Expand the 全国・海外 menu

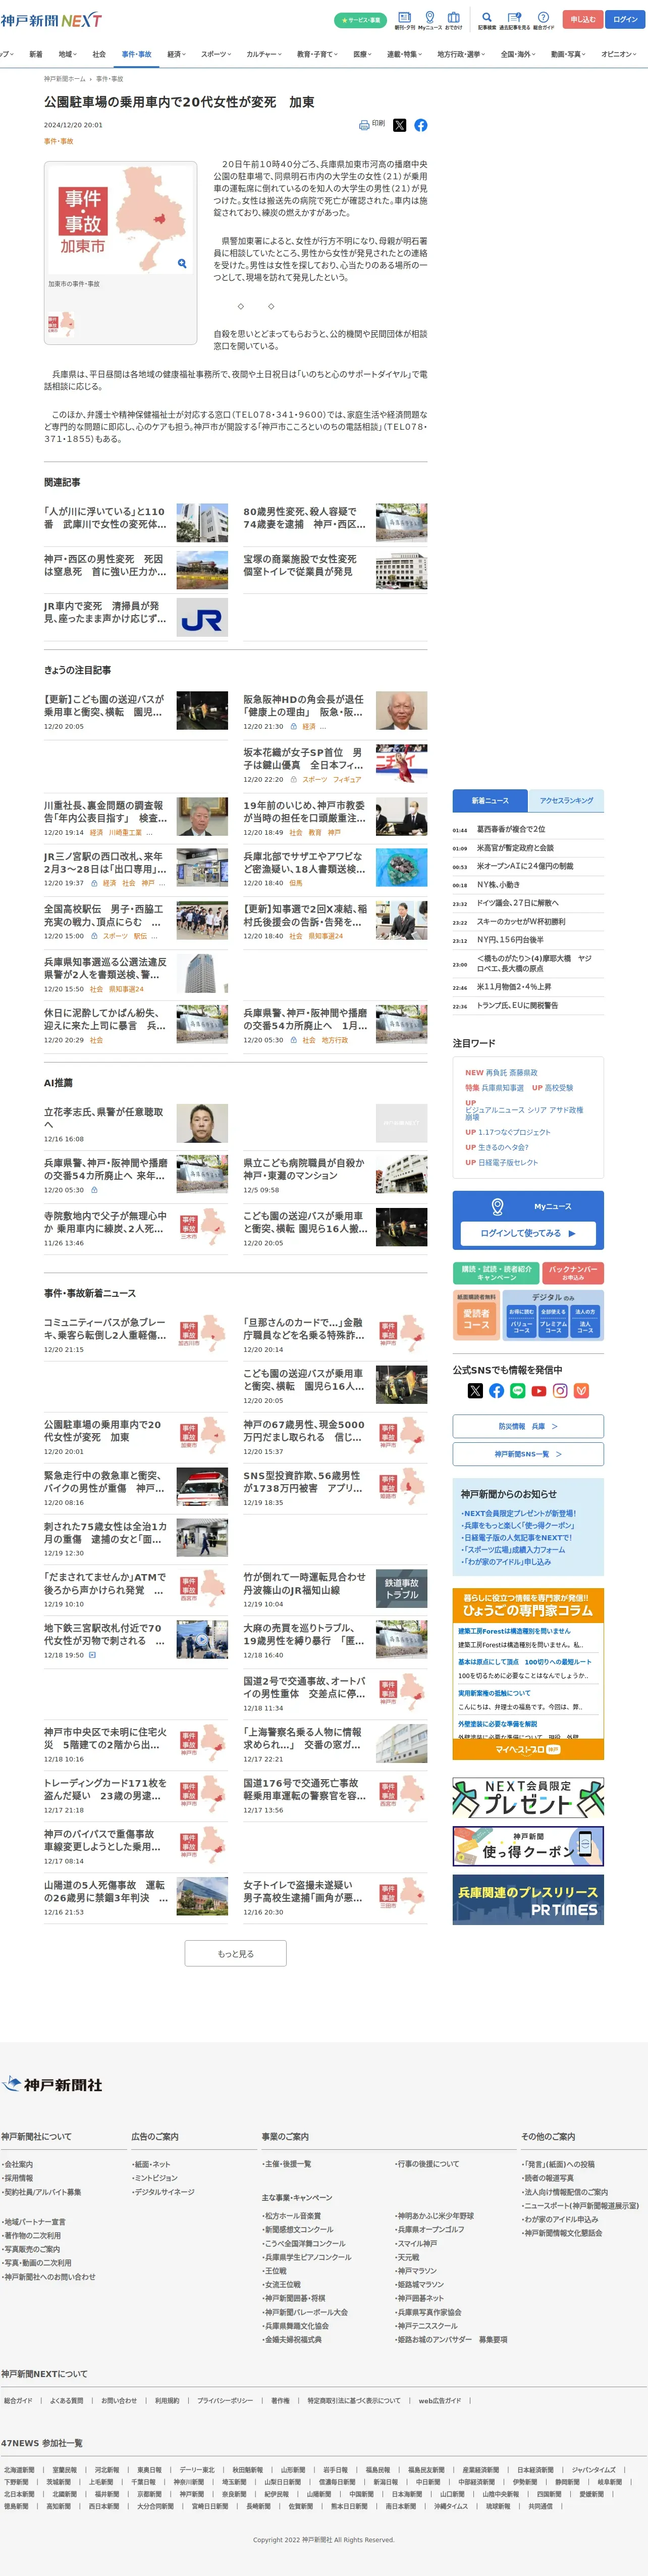(518, 54)
